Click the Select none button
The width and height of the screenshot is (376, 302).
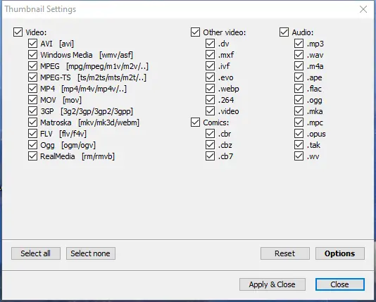[x=91, y=253]
